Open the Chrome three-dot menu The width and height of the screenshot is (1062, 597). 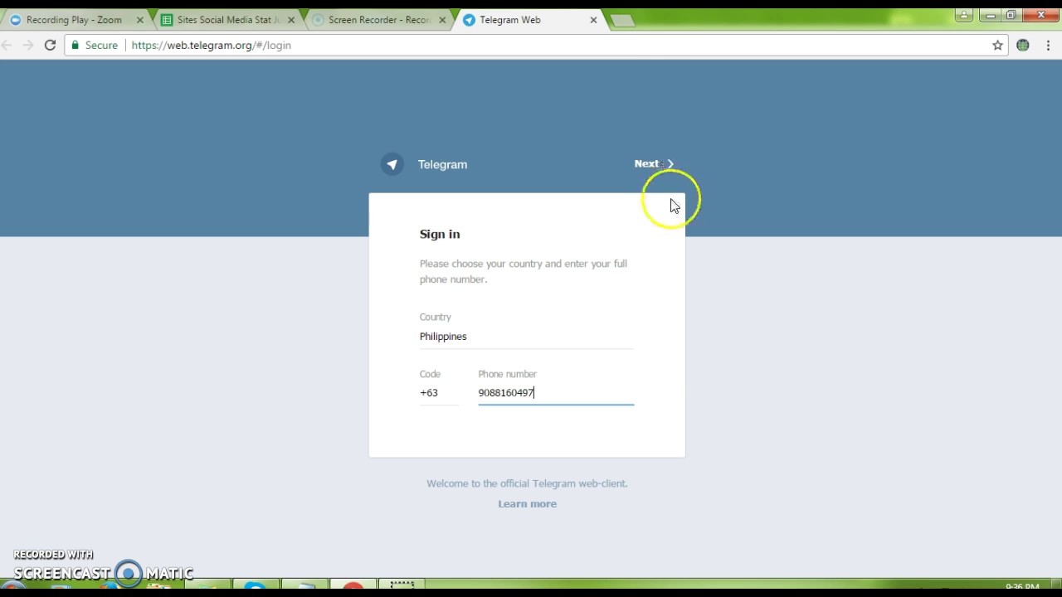pos(1048,46)
